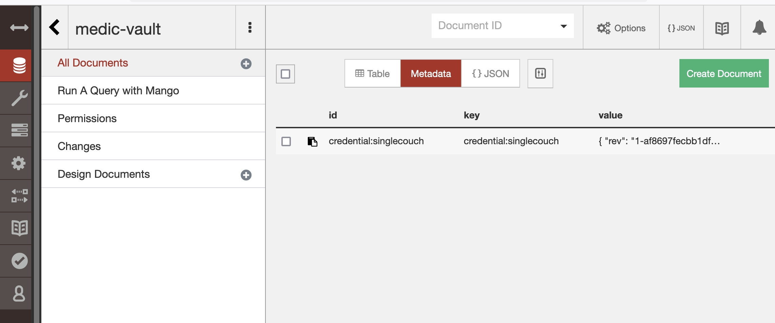
Task: Open the Databases panel from the sidebar
Action: [19, 65]
